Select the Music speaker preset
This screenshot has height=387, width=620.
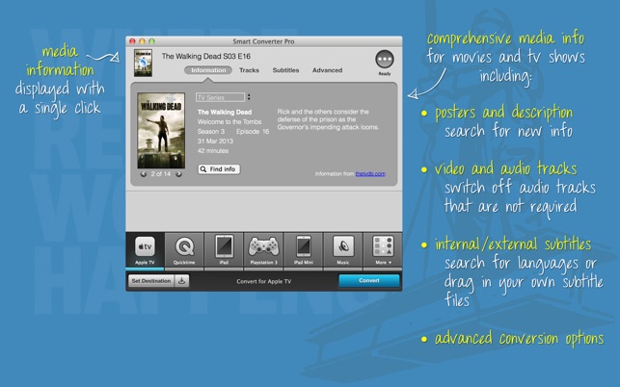click(343, 250)
